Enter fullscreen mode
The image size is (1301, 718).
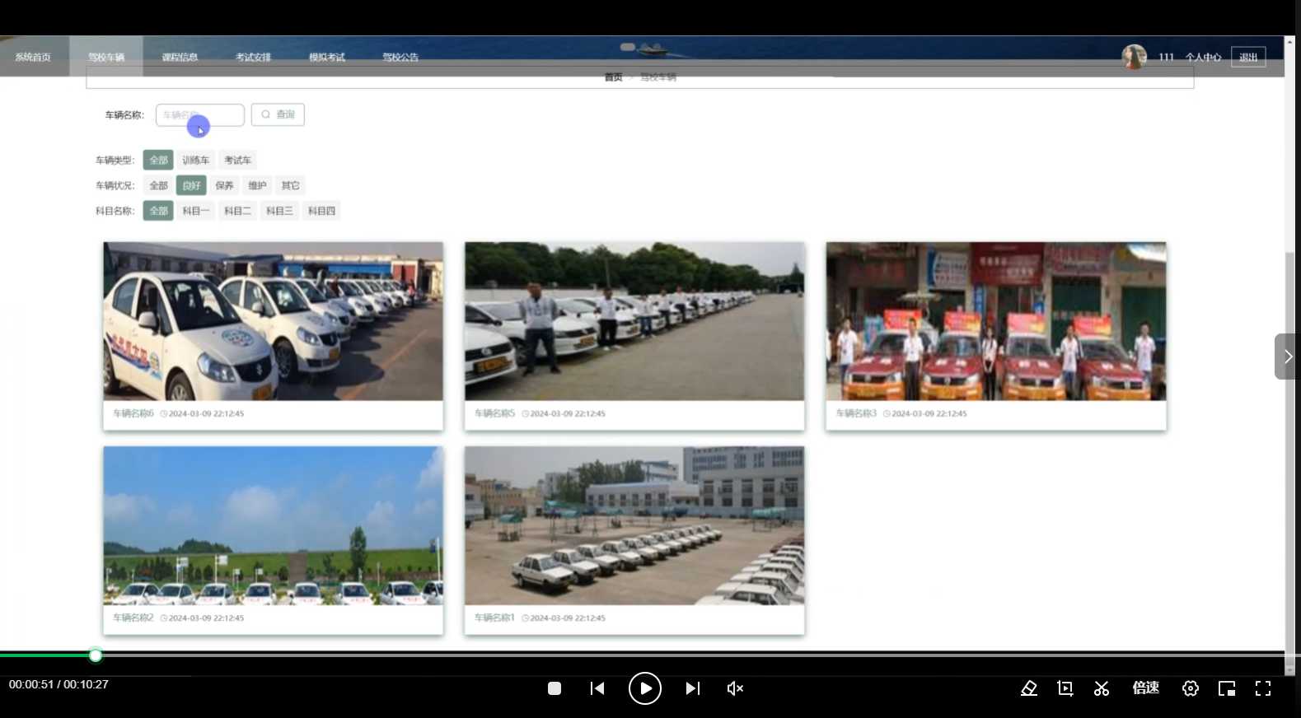click(x=1263, y=688)
